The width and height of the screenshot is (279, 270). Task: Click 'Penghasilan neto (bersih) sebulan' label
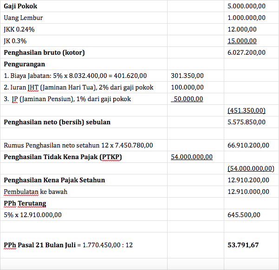point(57,122)
